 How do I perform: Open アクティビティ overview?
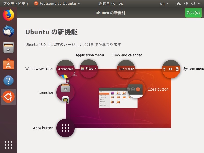pyautogui.click(x=16, y=4)
